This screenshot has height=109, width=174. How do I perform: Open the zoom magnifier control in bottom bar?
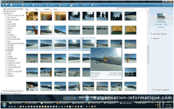pyautogui.click(x=68, y=98)
